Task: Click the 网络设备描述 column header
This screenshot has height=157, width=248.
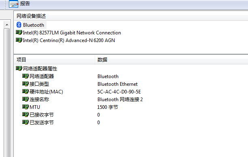Action: click(x=131, y=16)
